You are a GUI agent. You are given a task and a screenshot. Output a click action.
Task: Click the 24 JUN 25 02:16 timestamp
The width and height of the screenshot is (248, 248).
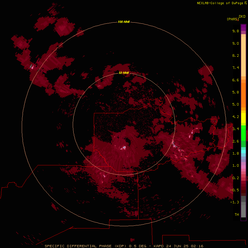click(x=185, y=246)
